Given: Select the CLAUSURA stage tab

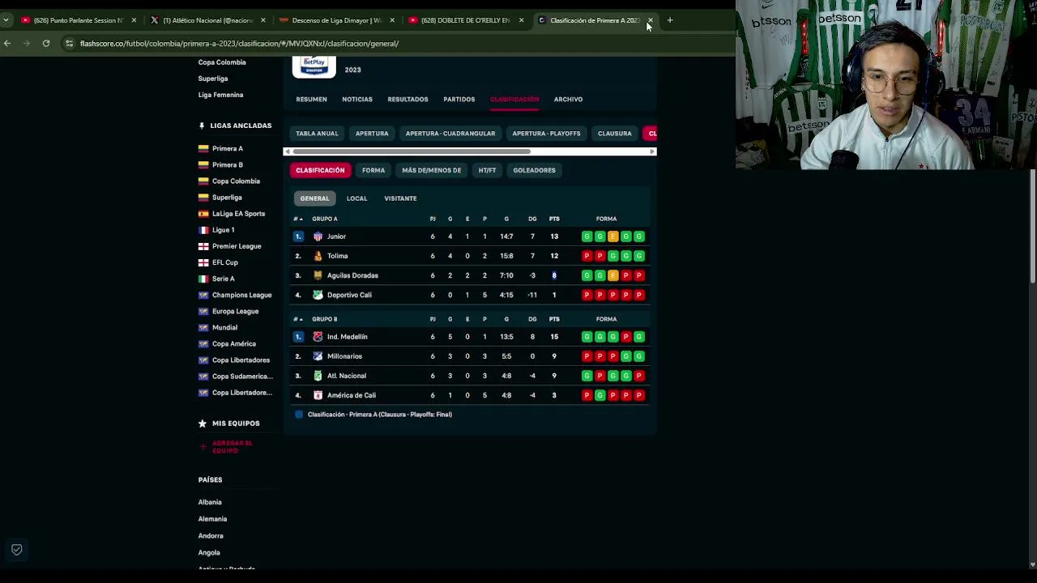Looking at the screenshot, I should click(x=614, y=134).
